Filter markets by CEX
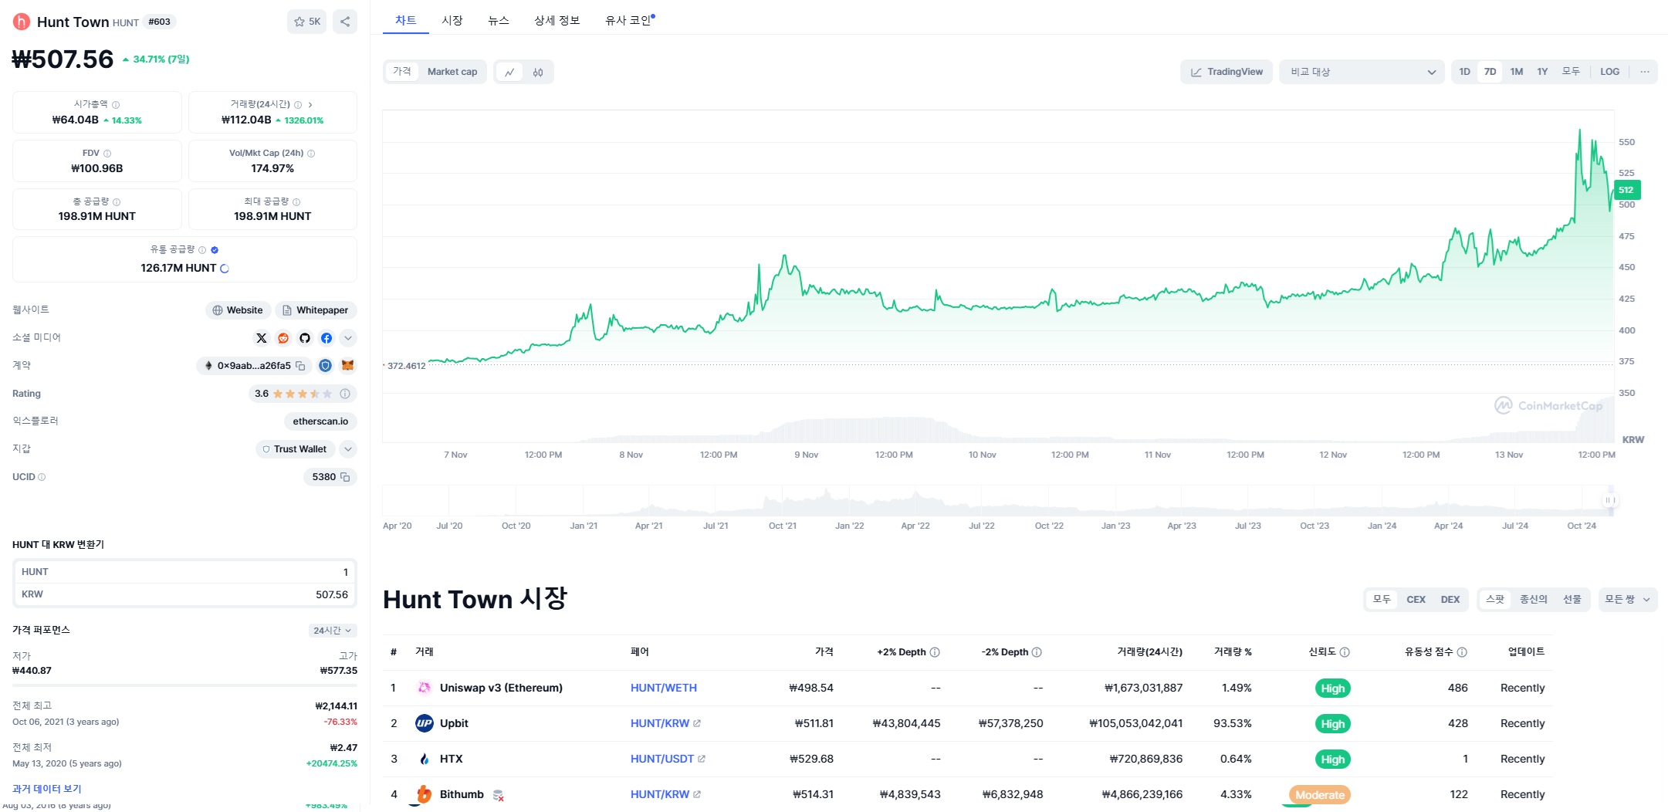 click(x=1416, y=600)
